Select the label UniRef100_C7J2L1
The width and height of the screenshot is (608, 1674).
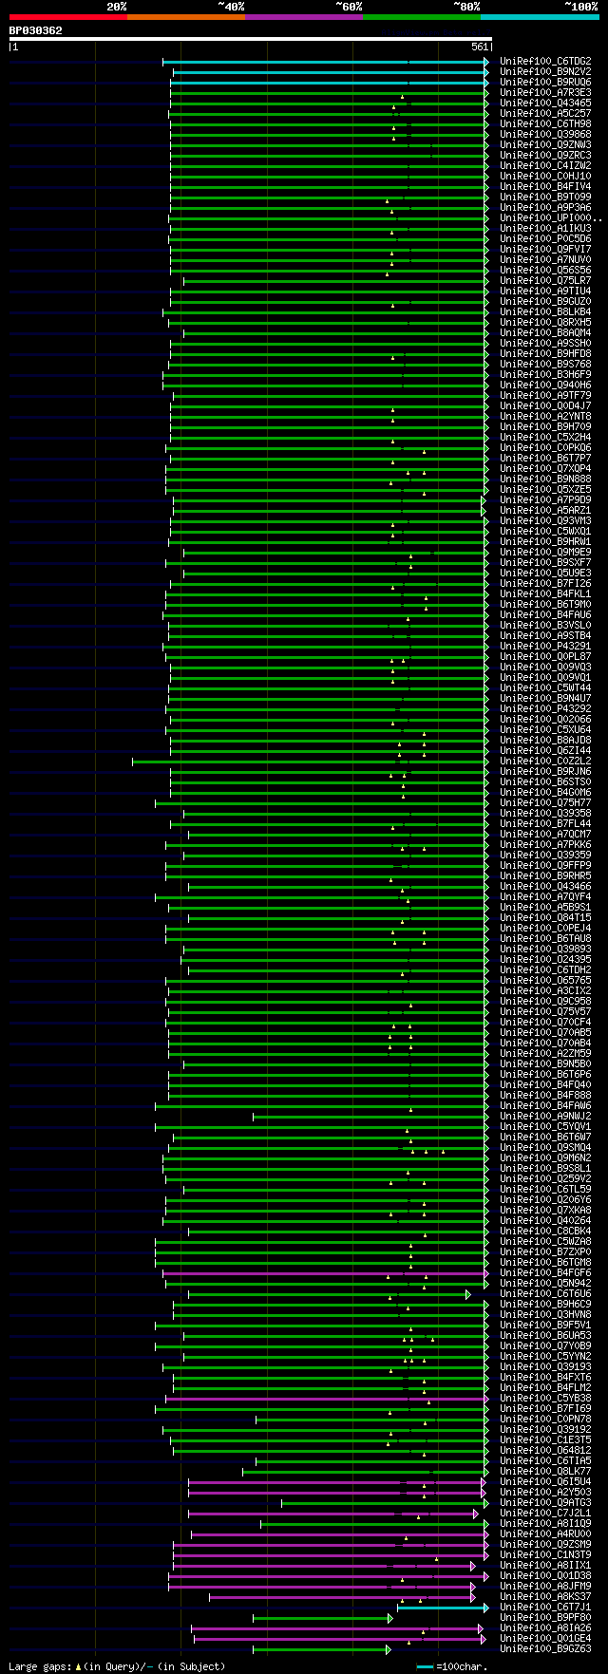[x=545, y=1513]
